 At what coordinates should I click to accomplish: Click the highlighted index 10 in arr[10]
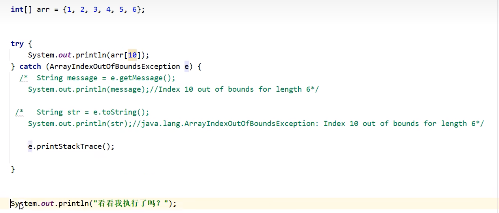[132, 55]
